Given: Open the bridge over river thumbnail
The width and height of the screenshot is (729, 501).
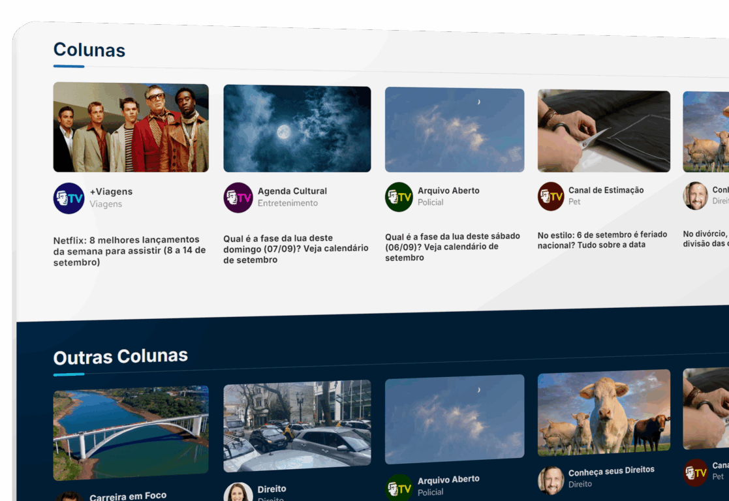Looking at the screenshot, I should coord(131,433).
